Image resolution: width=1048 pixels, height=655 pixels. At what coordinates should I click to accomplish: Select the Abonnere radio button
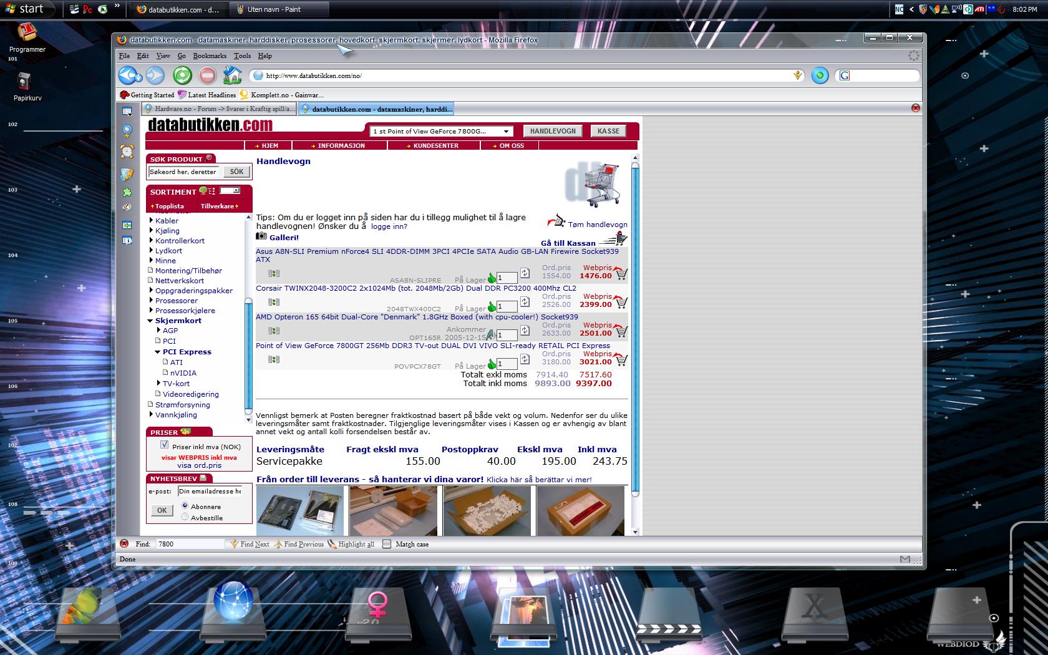click(x=185, y=505)
